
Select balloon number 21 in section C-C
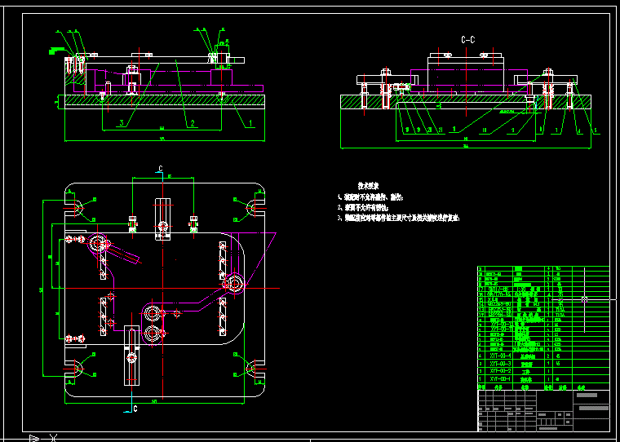click(440, 130)
